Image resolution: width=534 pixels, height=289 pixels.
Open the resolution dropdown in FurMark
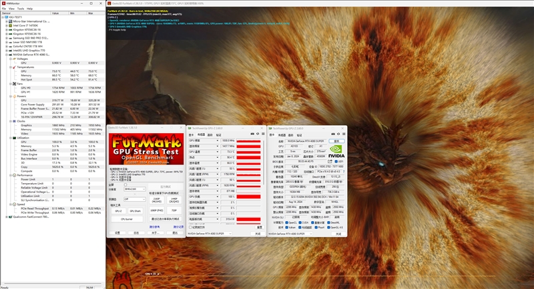click(x=135, y=189)
